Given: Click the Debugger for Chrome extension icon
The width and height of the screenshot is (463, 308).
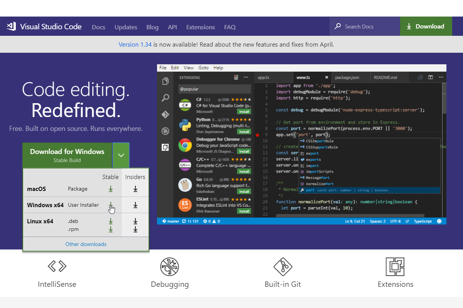Looking at the screenshot, I should click(x=186, y=145).
